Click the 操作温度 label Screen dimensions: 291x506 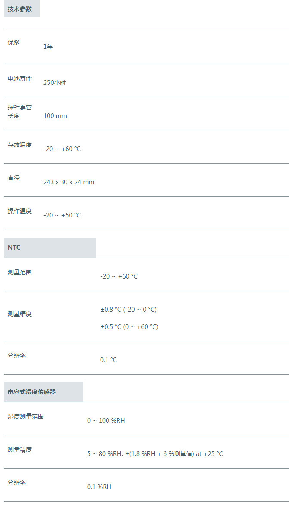pyautogui.click(x=20, y=211)
